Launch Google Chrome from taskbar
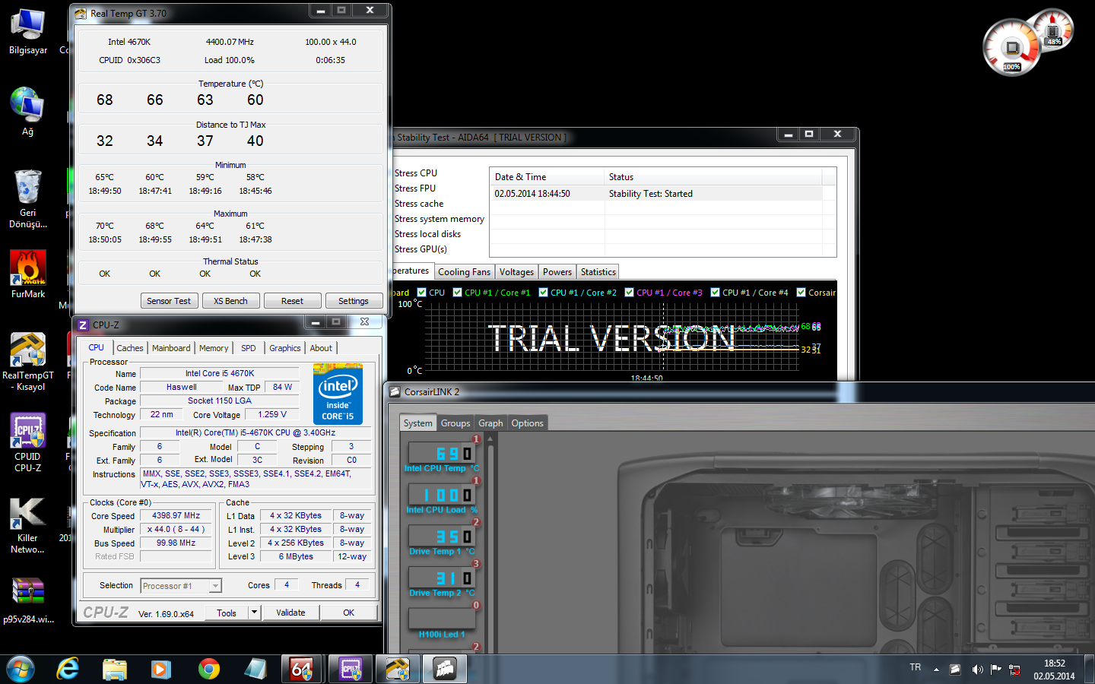Screen dimensions: 1095x684 [208, 669]
